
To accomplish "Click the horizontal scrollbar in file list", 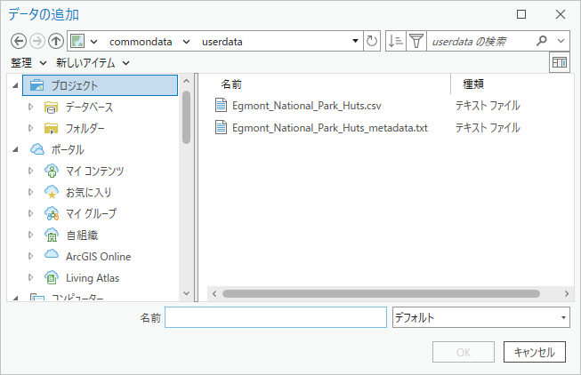I will point(381,292).
